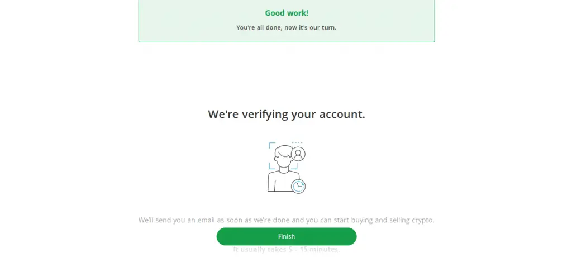Click the word "verifying" in the heading
This screenshot has height=262, width=572.
[x=264, y=115]
